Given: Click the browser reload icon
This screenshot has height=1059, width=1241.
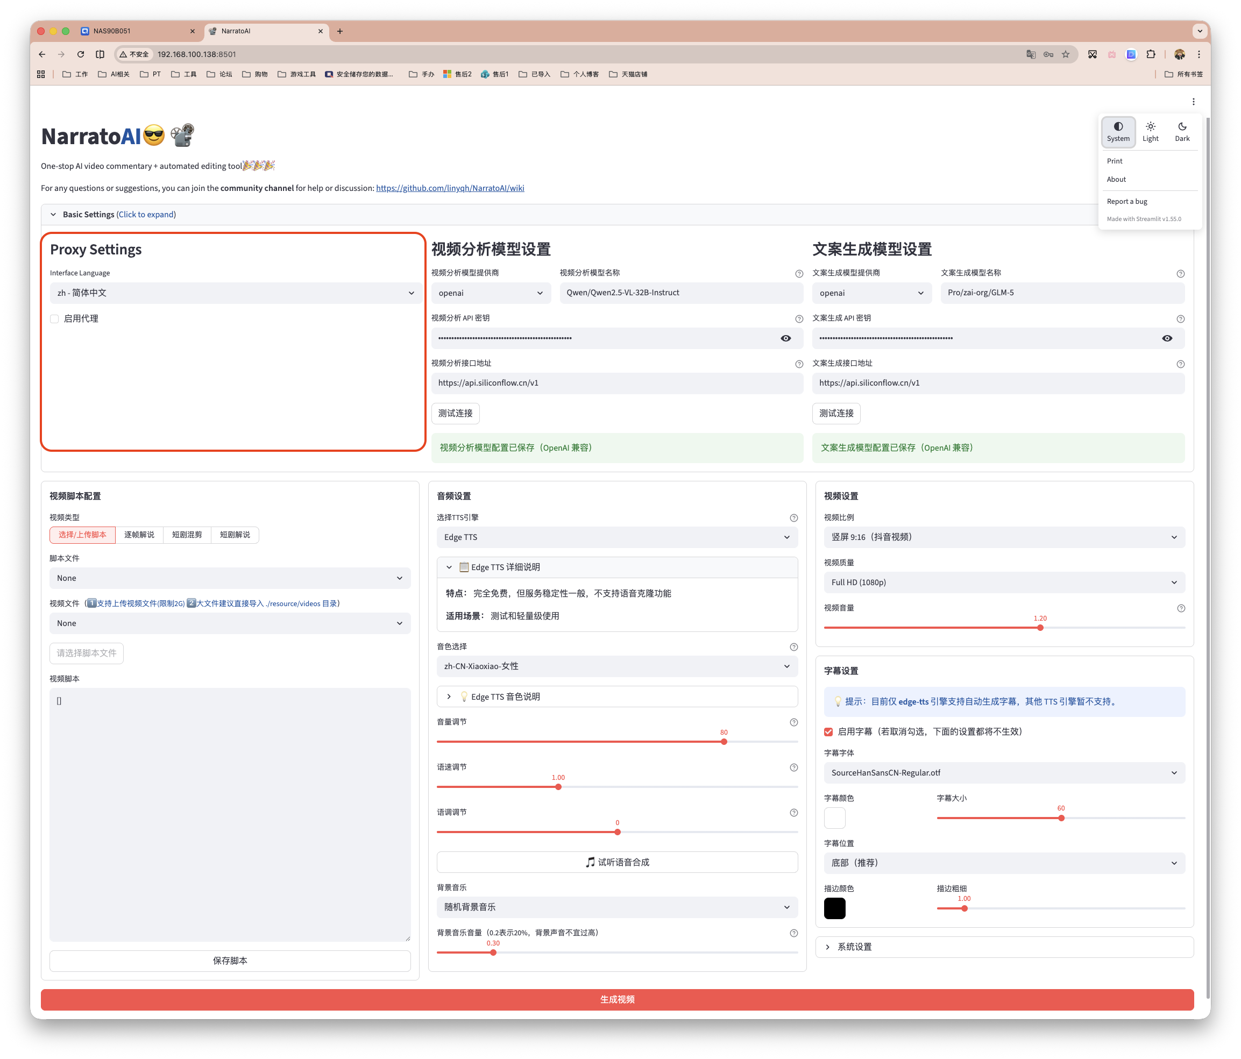Looking at the screenshot, I should click(81, 54).
